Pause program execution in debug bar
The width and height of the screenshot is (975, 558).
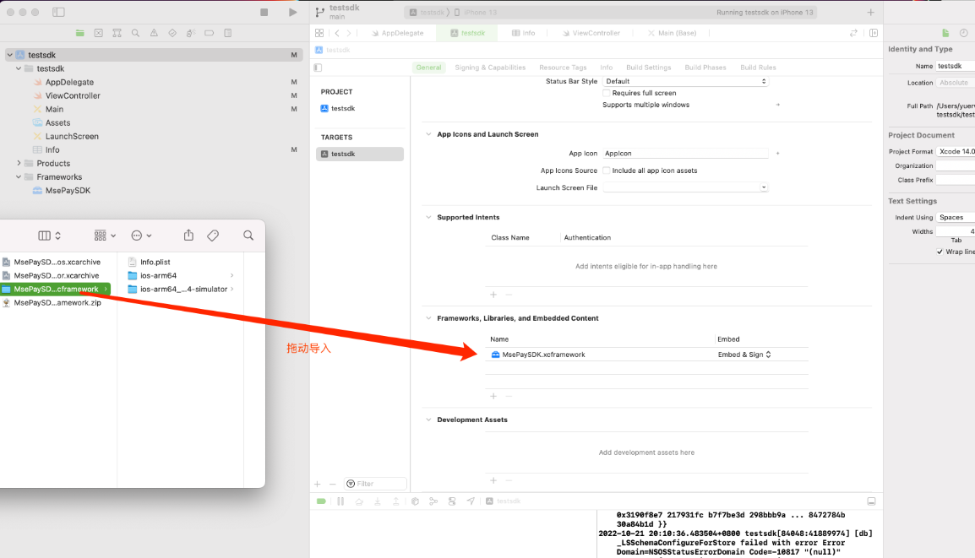point(340,501)
